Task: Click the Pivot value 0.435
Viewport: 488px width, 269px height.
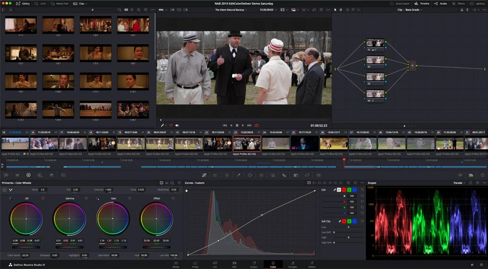Action: click(141, 190)
